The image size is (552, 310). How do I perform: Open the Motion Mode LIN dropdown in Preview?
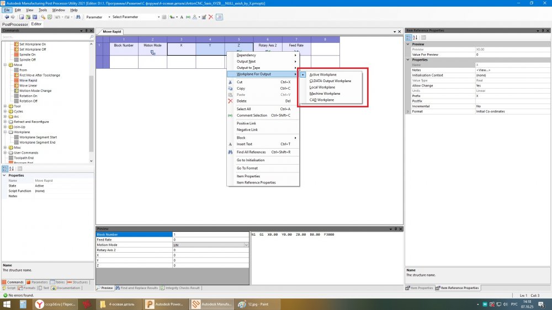246,245
